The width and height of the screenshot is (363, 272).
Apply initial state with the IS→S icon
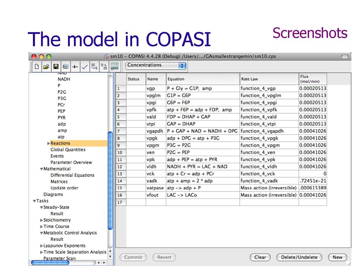pyautogui.click(x=94, y=66)
